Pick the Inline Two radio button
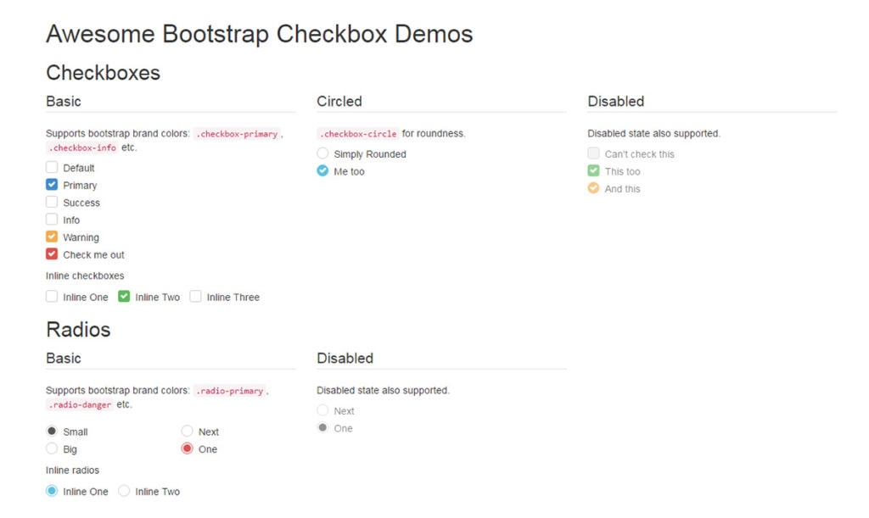Image resolution: width=869 pixels, height=518 pixels. tap(122, 491)
